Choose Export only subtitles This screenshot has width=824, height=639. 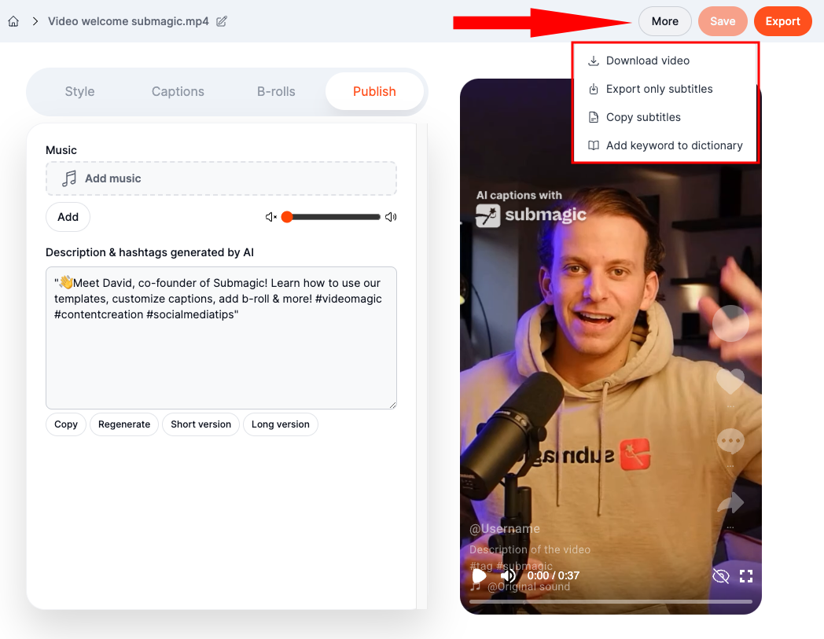pos(659,89)
